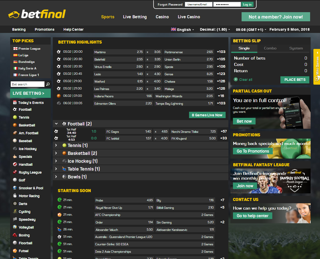Click the Clear all X icon
This screenshot has width=320, height=259.
coord(236,79)
